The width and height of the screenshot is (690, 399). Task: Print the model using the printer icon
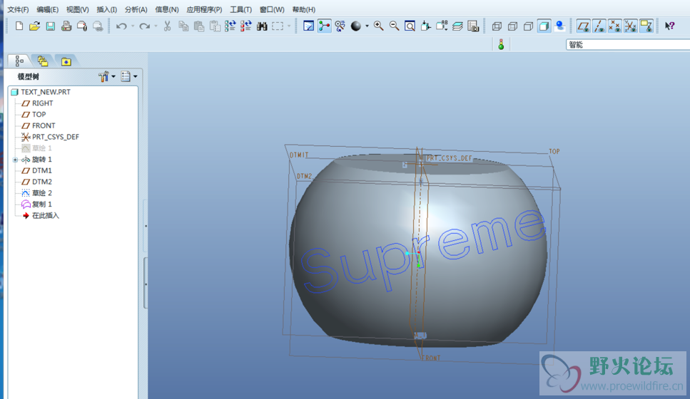pyautogui.click(x=66, y=26)
